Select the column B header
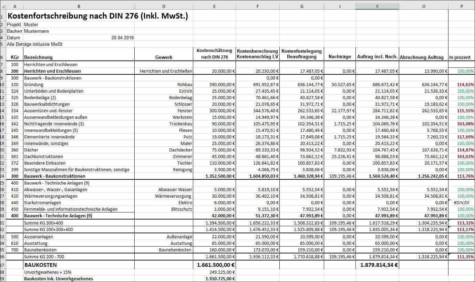This screenshot has width=475, height=282. pyautogui.click(x=79, y=6)
